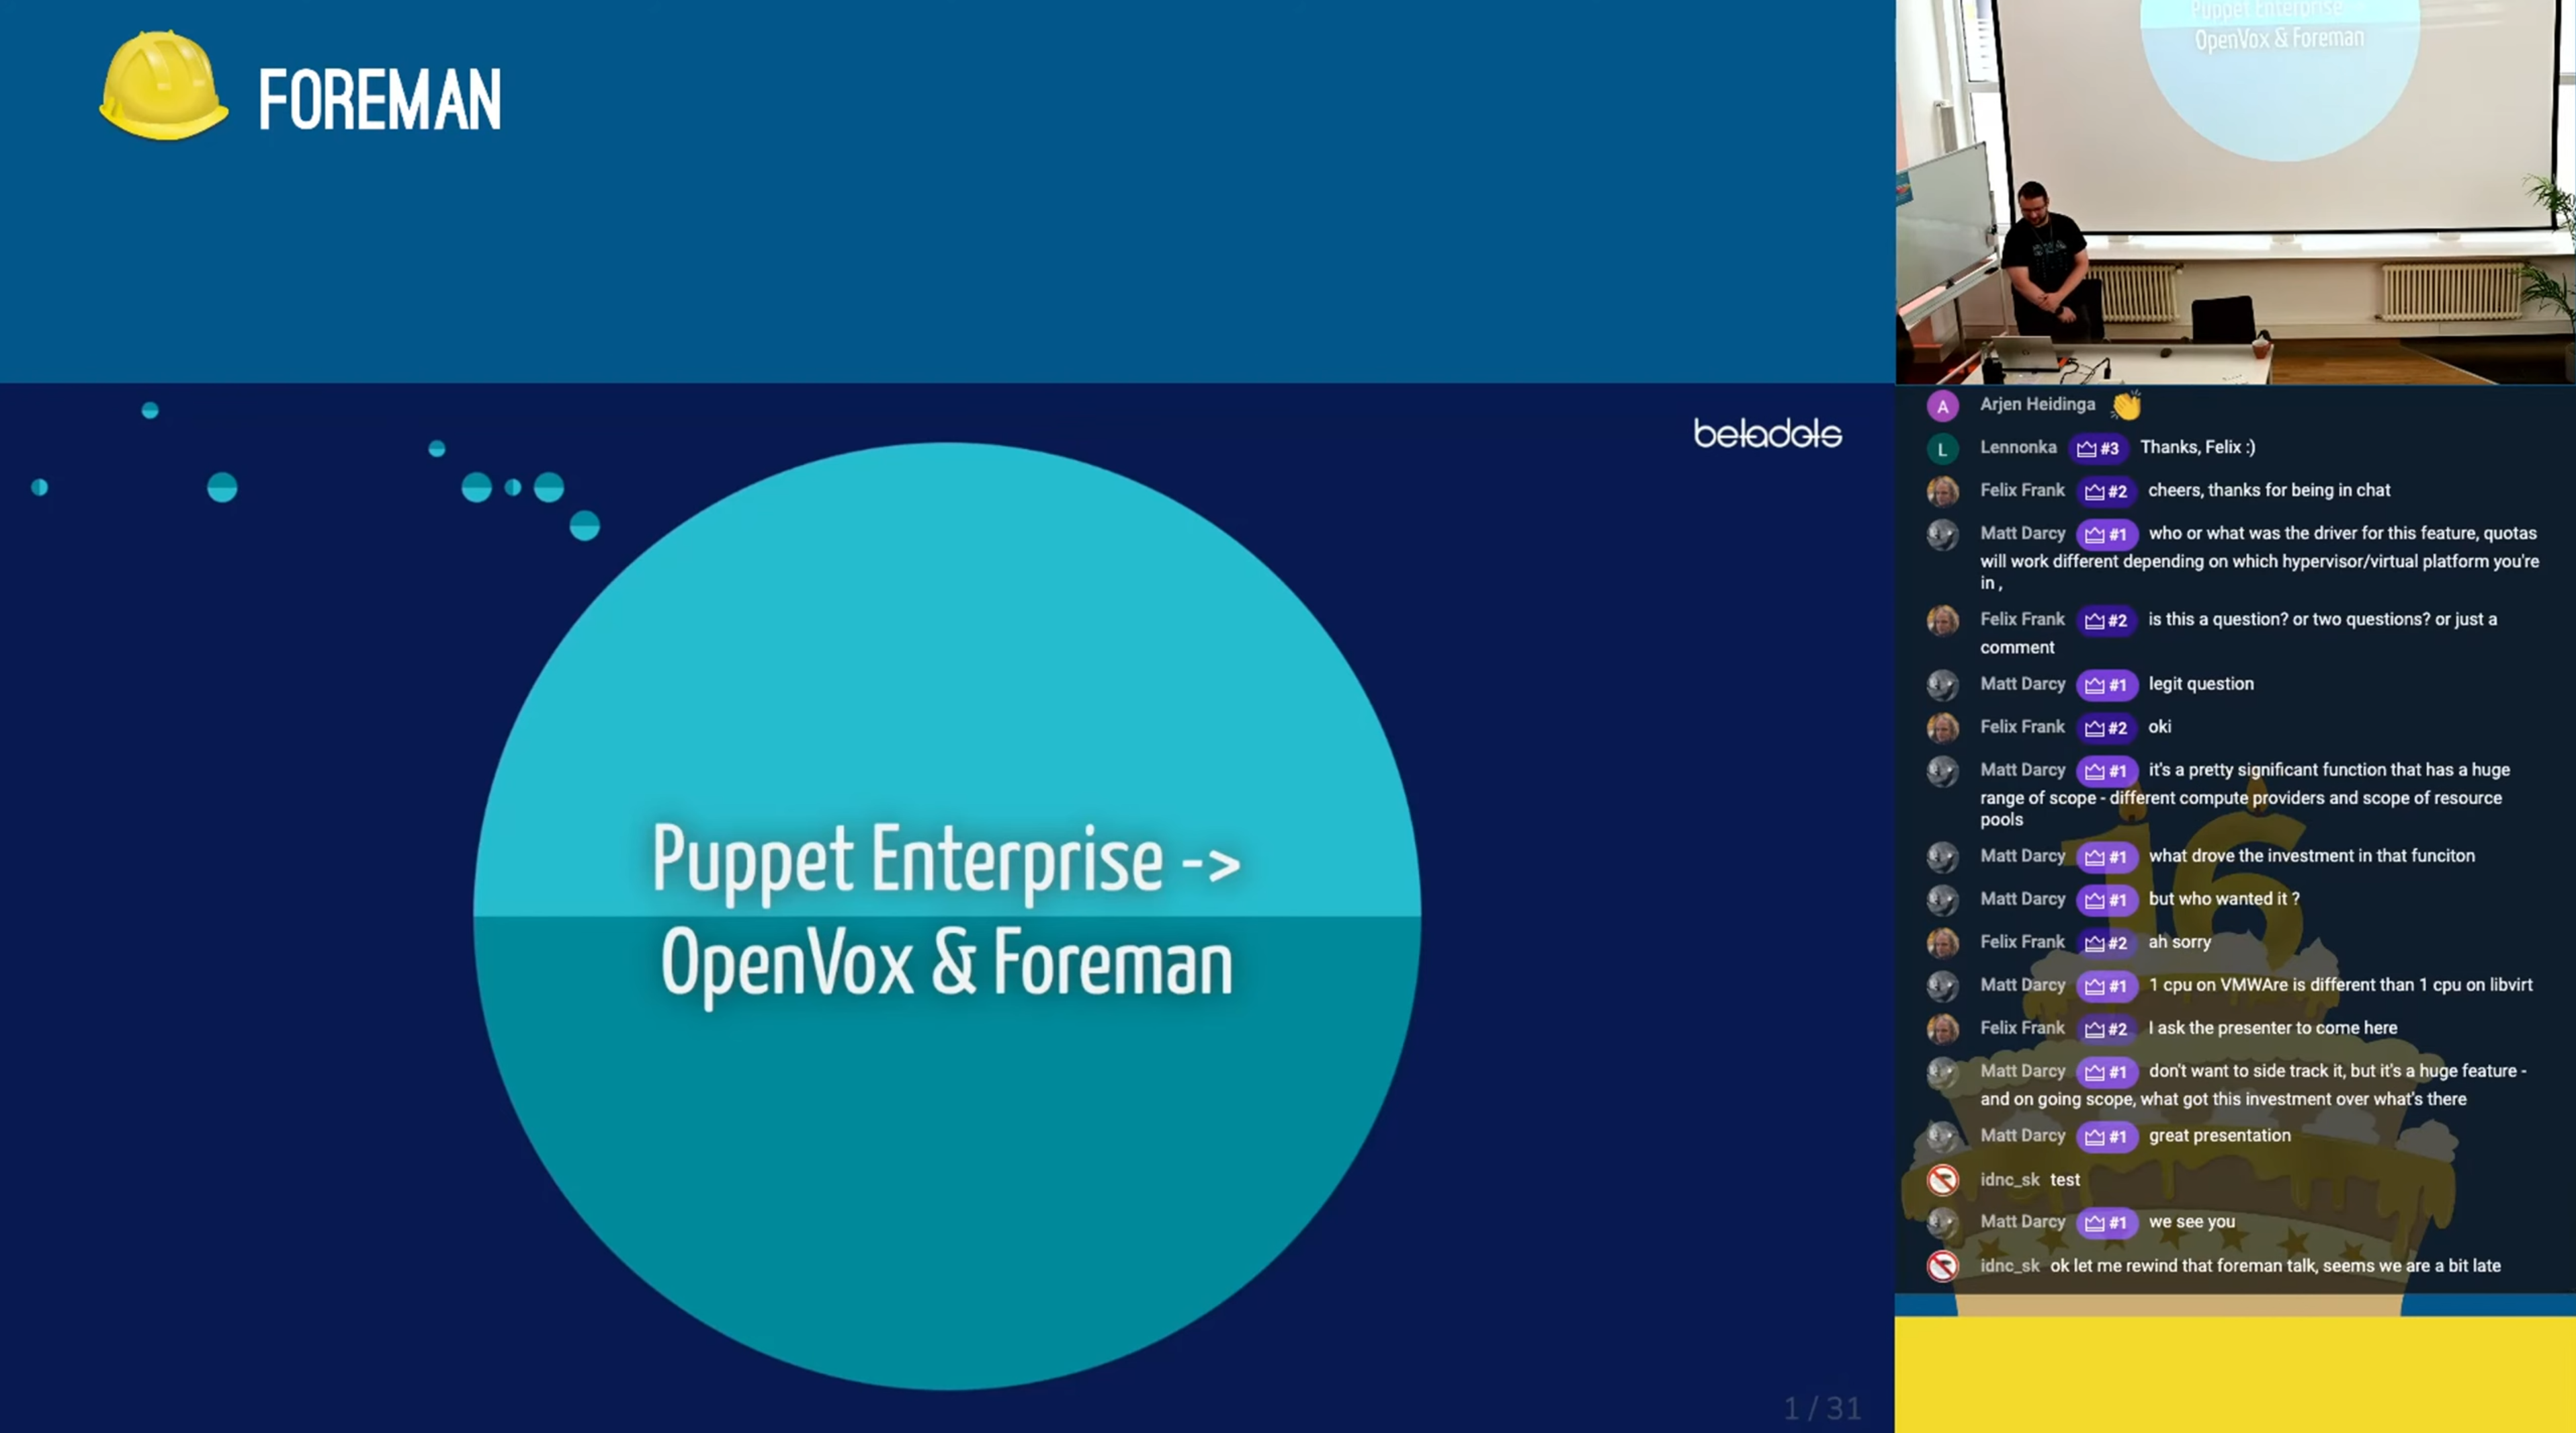Click idnc_sk's avatar beside "ok let me rewind"
2576x1433 pixels.
[1942, 1267]
